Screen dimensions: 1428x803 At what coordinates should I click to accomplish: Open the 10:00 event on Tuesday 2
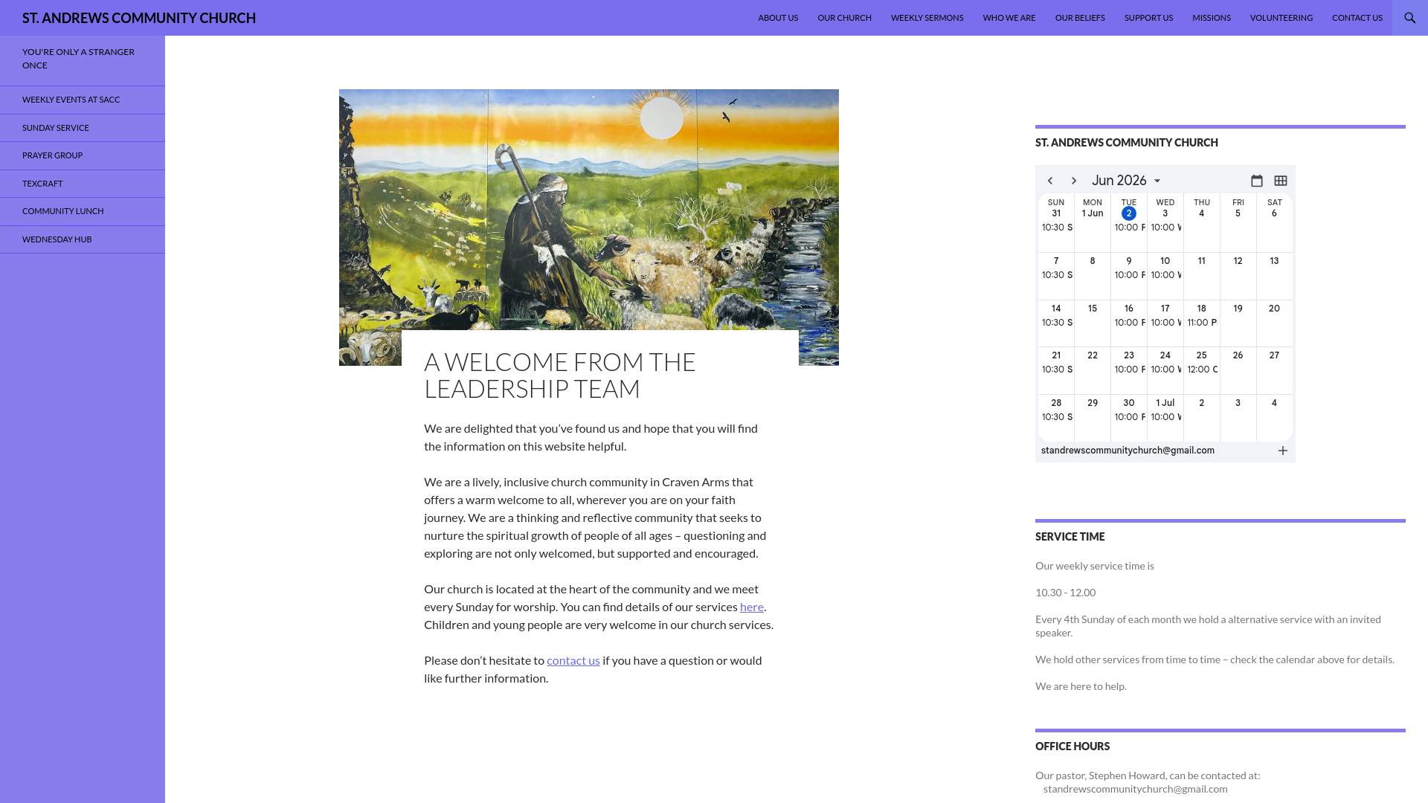tap(1129, 228)
